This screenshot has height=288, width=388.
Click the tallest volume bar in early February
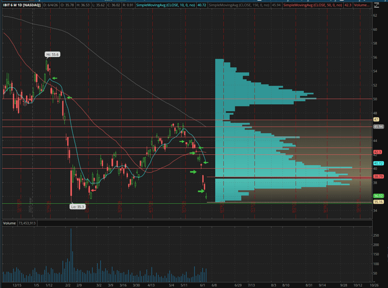pyautogui.click(x=71, y=255)
